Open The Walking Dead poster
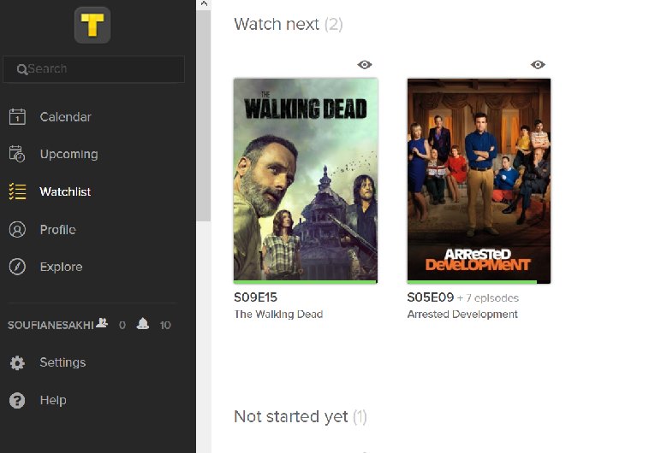 (306, 179)
